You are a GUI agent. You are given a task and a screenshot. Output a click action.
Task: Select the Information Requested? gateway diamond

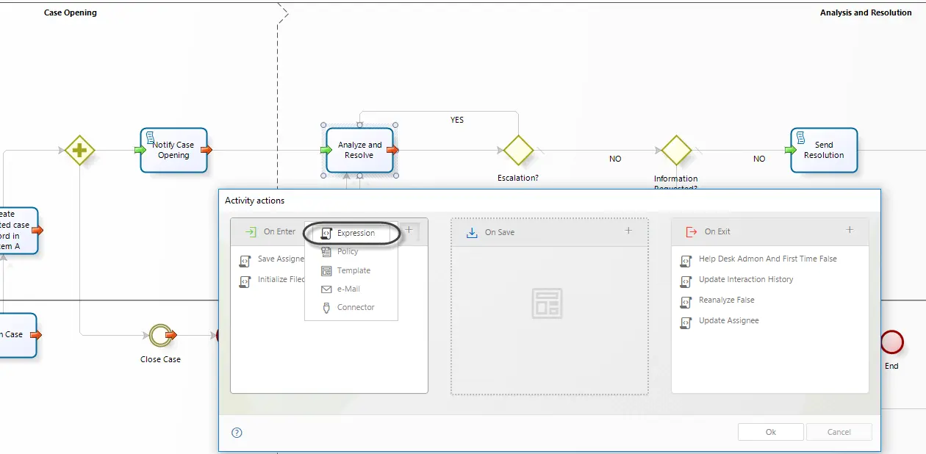(676, 150)
